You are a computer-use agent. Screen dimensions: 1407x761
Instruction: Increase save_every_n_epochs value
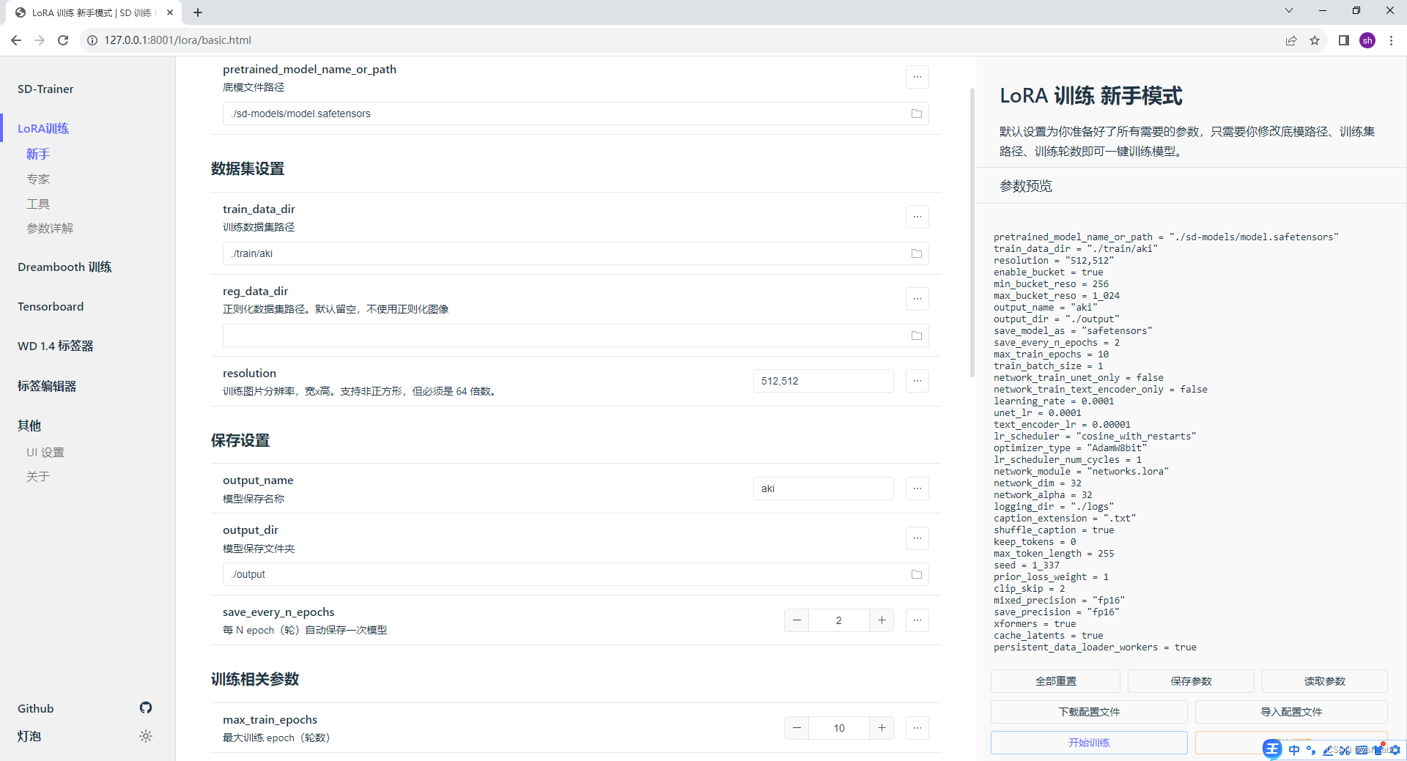[x=882, y=620]
